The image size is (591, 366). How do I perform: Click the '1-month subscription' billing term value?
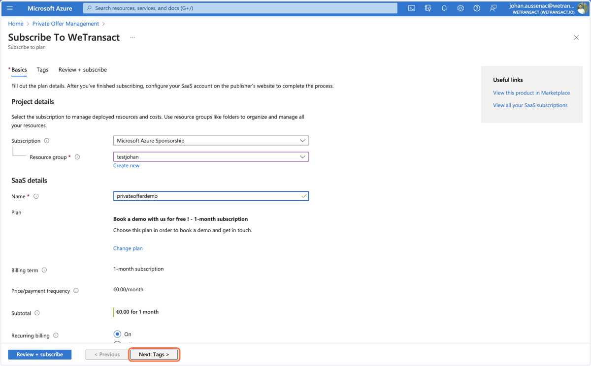(x=138, y=269)
